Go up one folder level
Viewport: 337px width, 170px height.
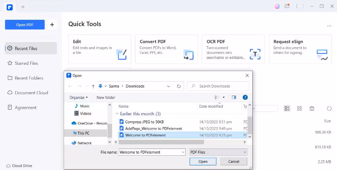pyautogui.click(x=93, y=86)
